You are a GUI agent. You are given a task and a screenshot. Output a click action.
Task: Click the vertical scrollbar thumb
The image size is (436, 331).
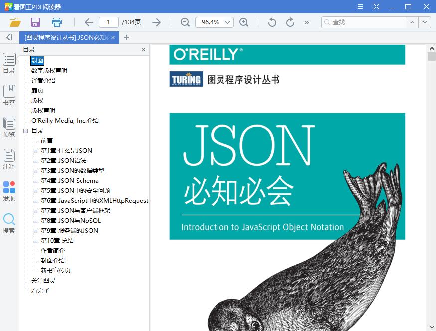point(432,56)
